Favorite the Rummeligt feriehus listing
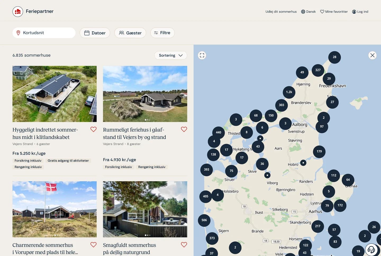Viewport: 381px width, 256px height. click(x=184, y=129)
